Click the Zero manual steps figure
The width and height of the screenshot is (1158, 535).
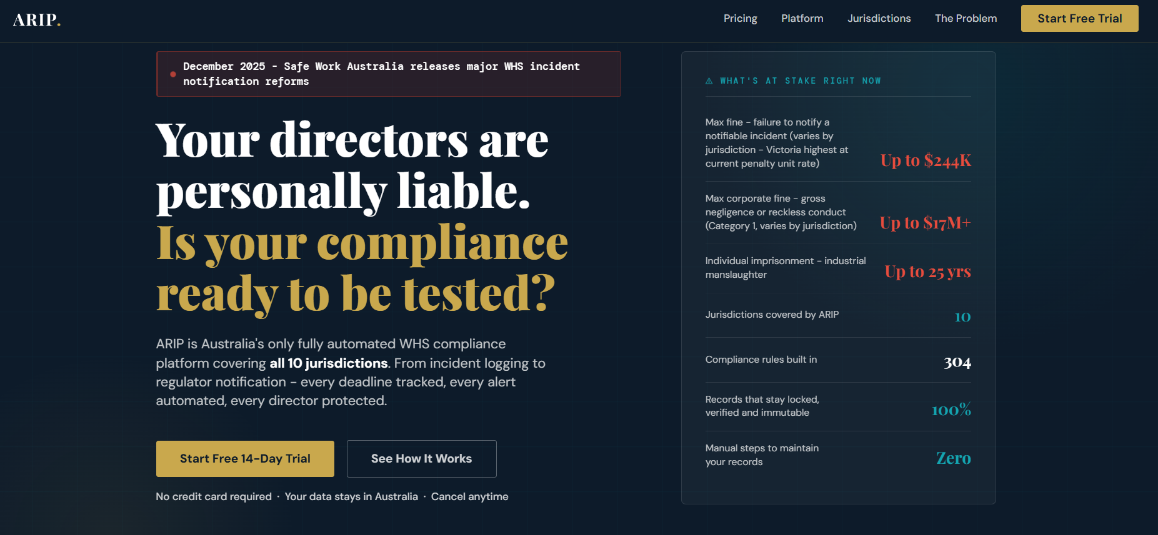tap(954, 458)
